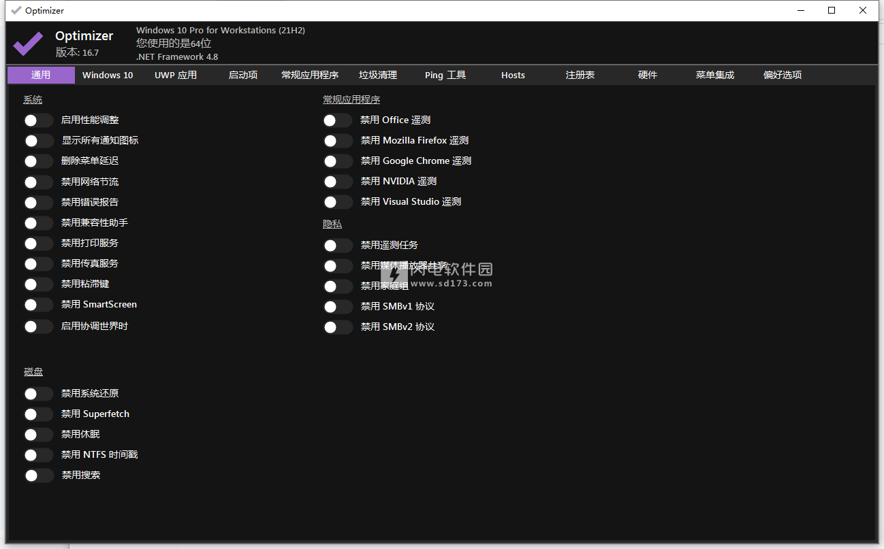Open the UWP 应用 tab
Image resolution: width=884 pixels, height=549 pixels.
176,75
